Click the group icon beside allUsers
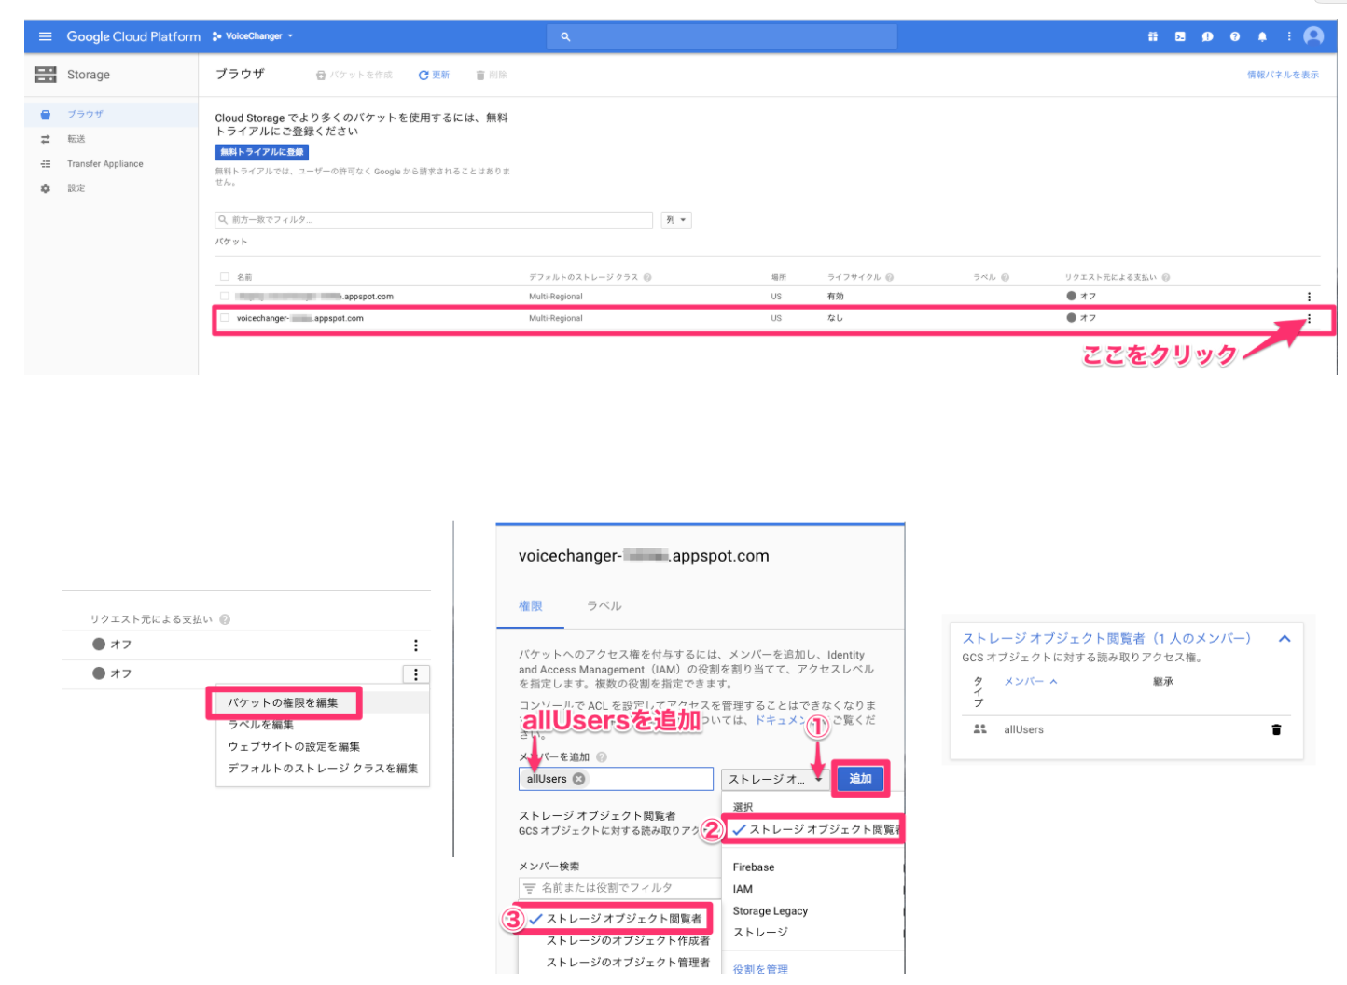This screenshot has height=985, width=1347. (x=979, y=729)
